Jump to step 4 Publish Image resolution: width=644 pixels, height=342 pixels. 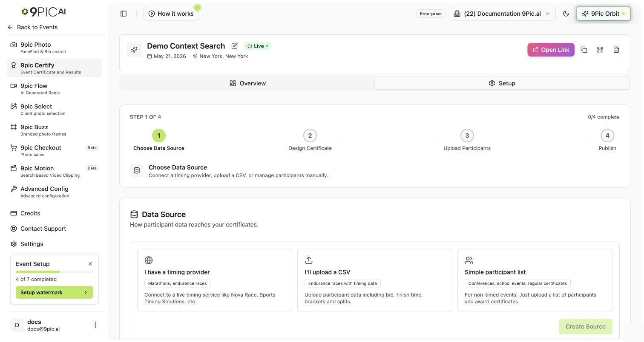pyautogui.click(x=607, y=140)
